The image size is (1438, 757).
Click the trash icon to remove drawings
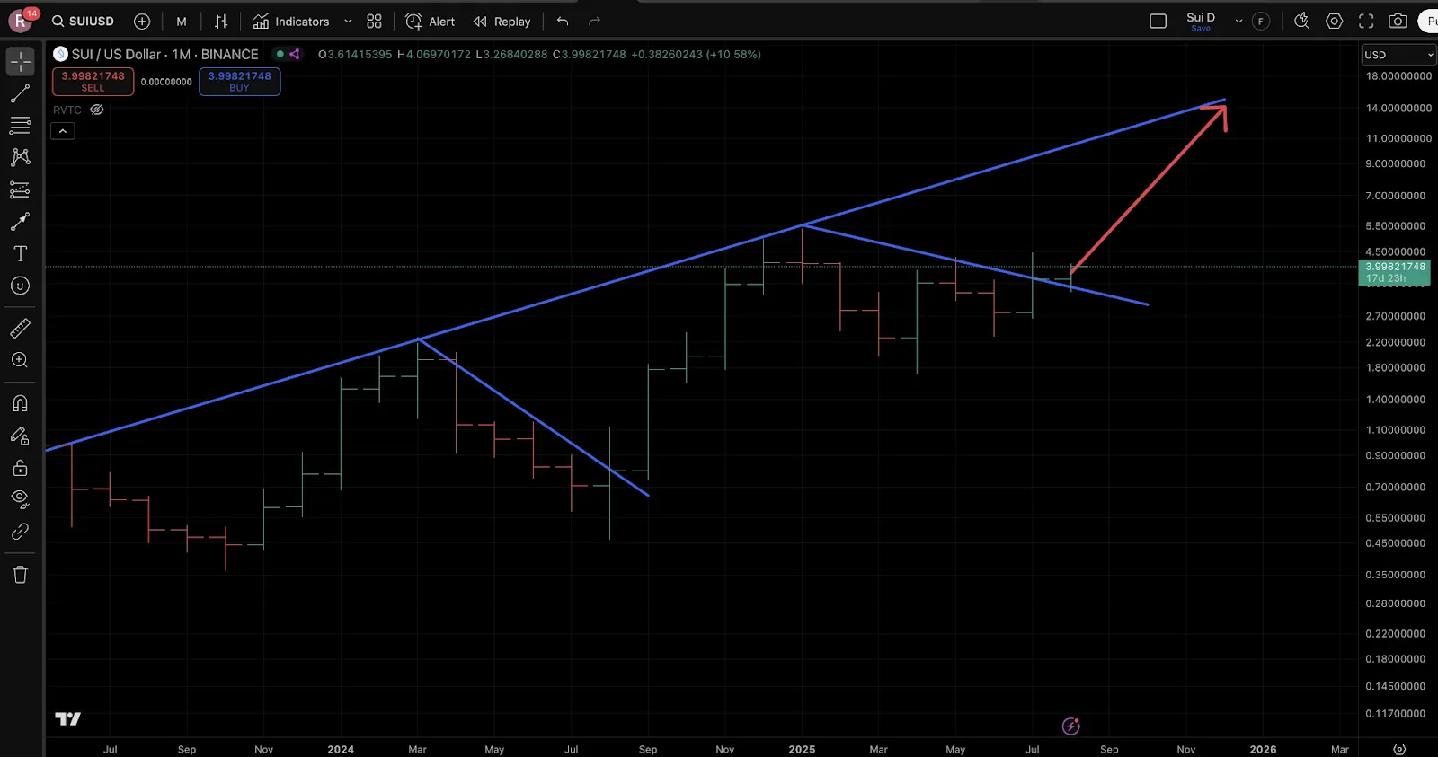tap(20, 575)
